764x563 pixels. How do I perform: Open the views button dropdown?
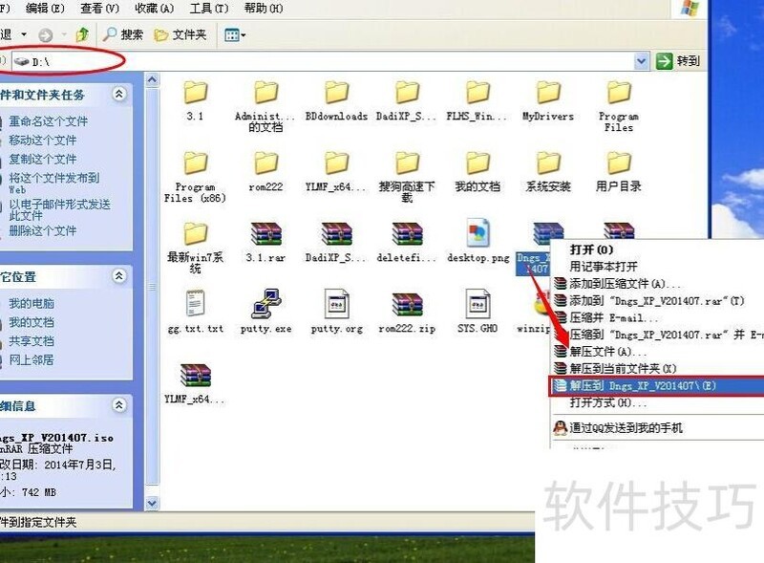235,34
